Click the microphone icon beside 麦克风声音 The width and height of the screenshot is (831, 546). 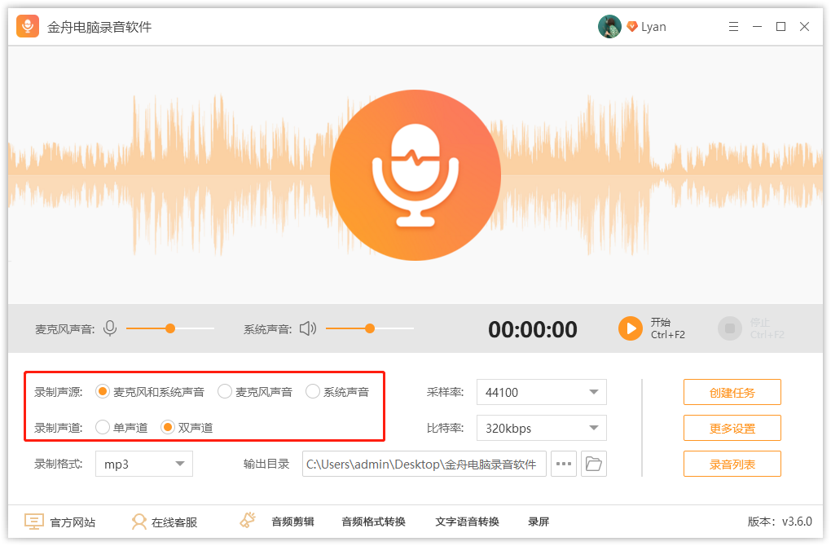coord(110,328)
